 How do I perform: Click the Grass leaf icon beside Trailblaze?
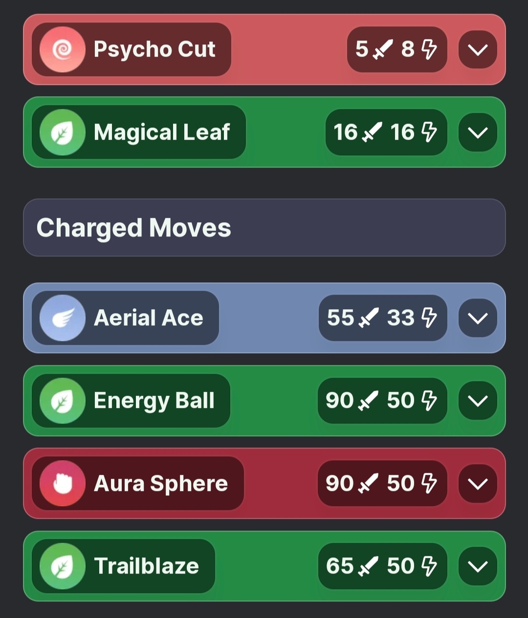click(x=63, y=566)
